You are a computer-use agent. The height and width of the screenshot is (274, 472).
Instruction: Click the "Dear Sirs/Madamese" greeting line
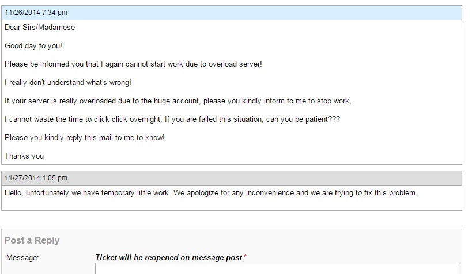(40, 28)
